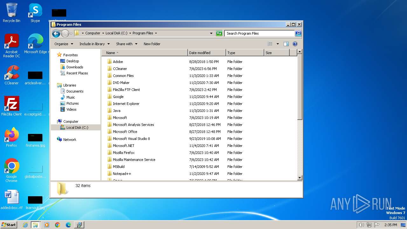Select the Libraries header in navigation pane

(69, 85)
